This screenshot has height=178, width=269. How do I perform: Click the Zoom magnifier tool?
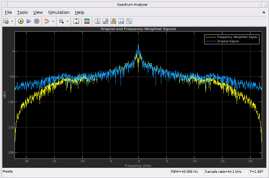pos(61,21)
